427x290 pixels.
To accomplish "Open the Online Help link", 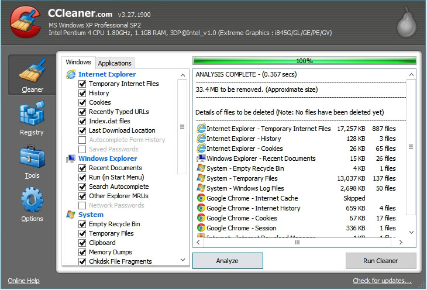I will click(24, 281).
